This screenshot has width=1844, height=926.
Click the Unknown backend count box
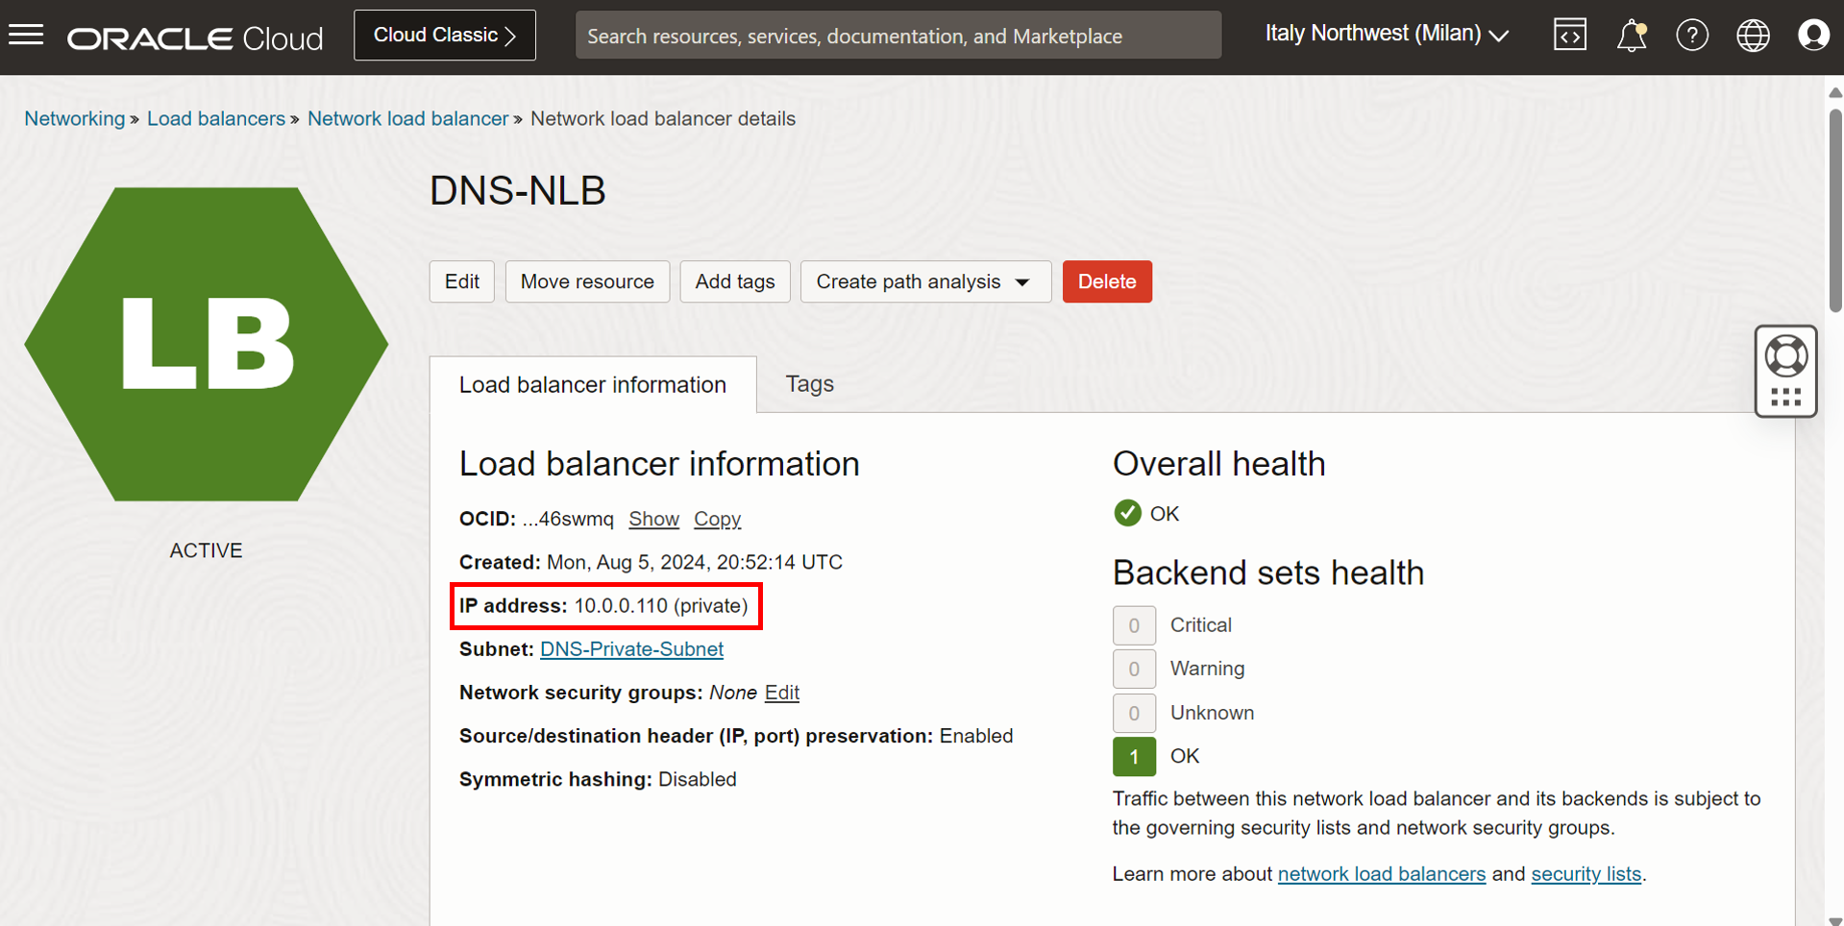[x=1134, y=713]
